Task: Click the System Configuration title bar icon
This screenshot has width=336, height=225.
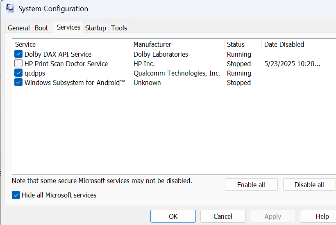Action: [x=10, y=8]
